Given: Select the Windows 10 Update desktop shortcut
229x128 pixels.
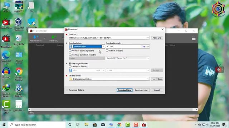Looking at the screenshot, I should point(31,25).
